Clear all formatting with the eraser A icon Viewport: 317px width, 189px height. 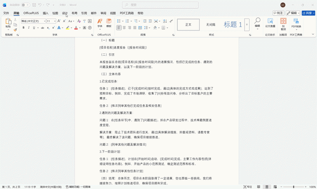click(x=79, y=21)
